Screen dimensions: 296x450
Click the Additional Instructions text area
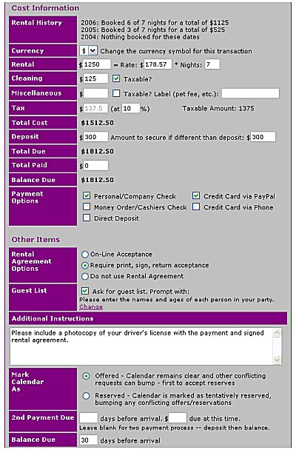click(x=141, y=346)
